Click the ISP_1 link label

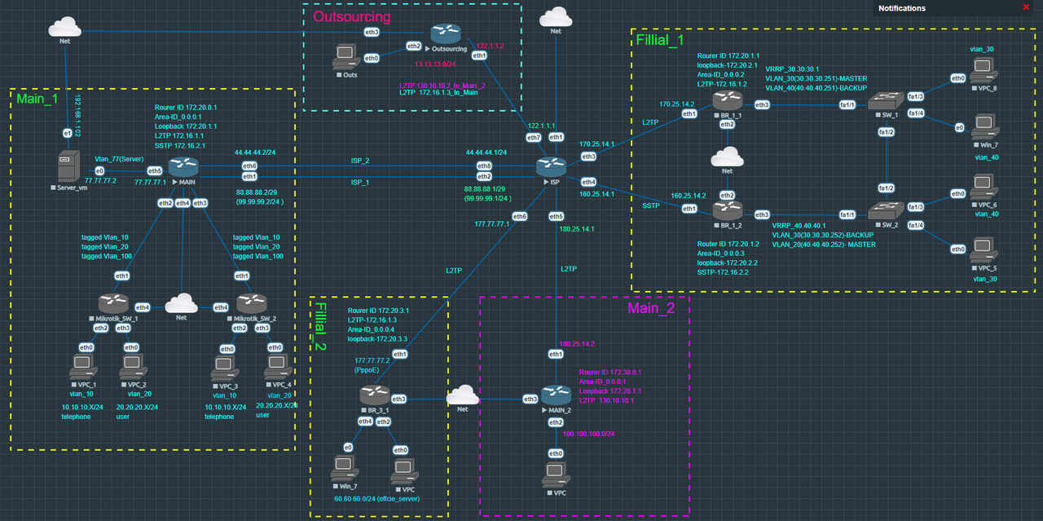[x=360, y=183]
